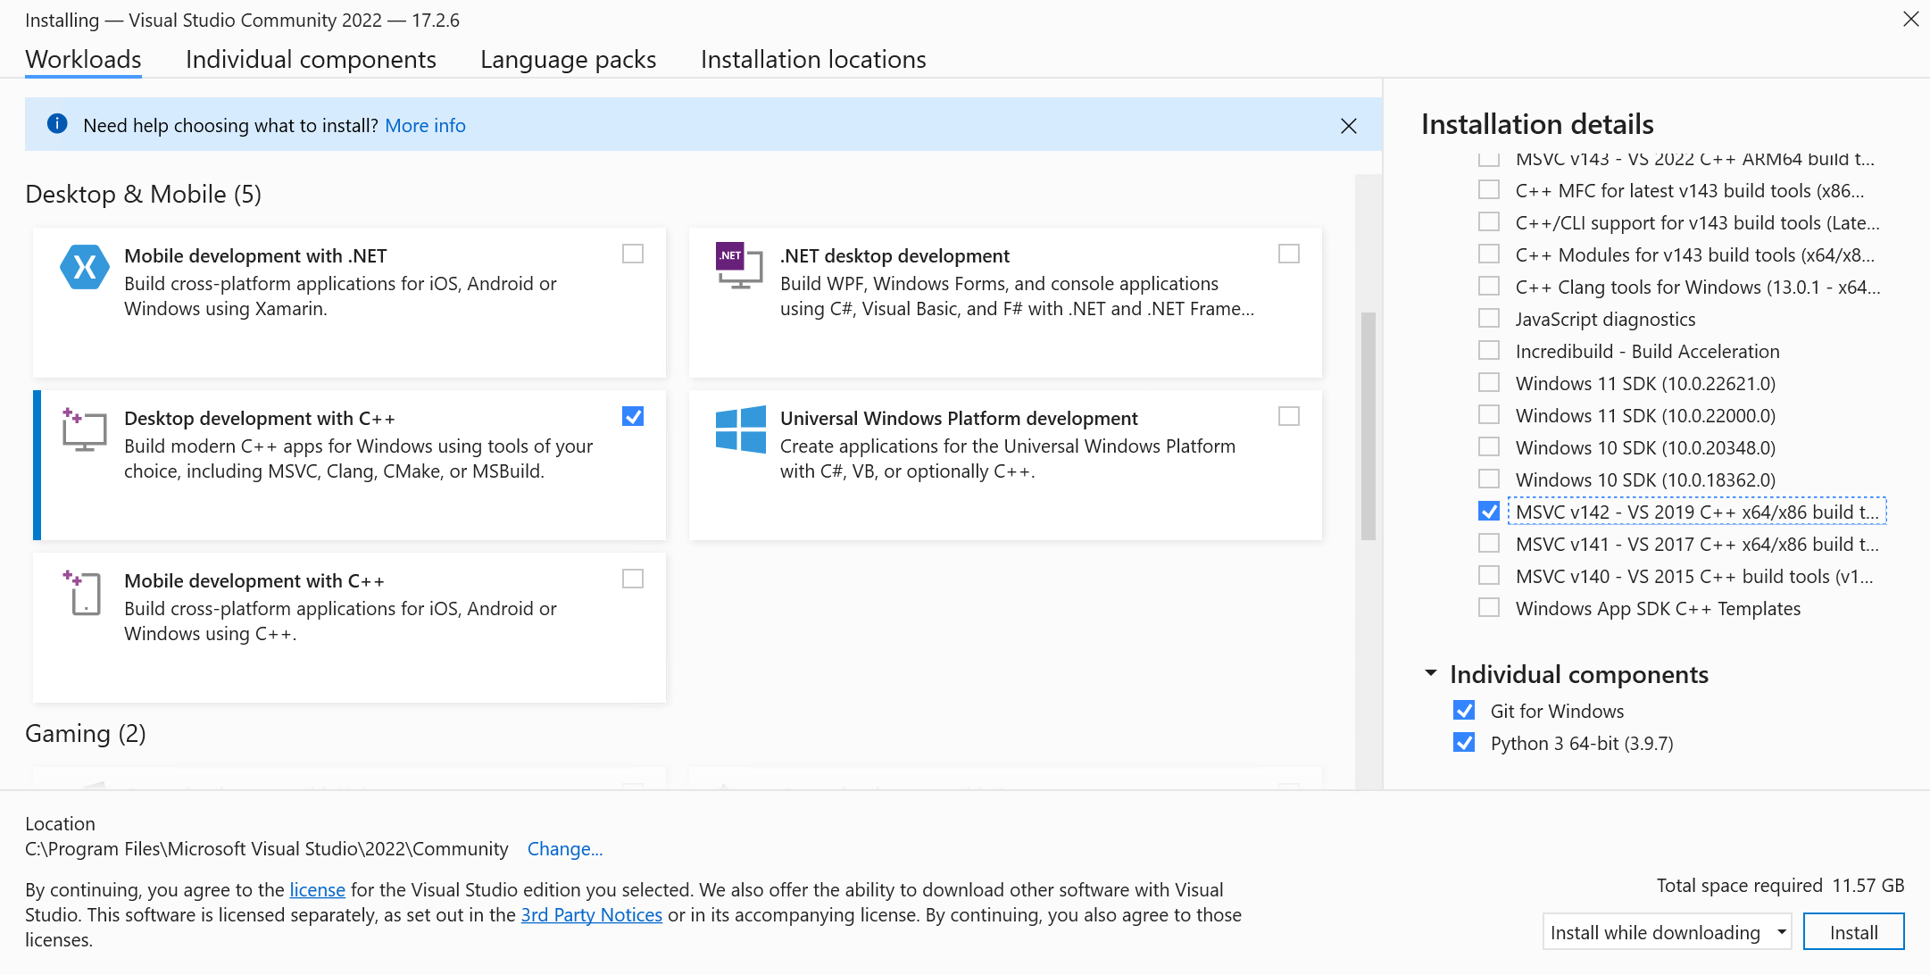The image size is (1930, 975).
Task: Collapse the Individual components section
Action: point(1431,673)
